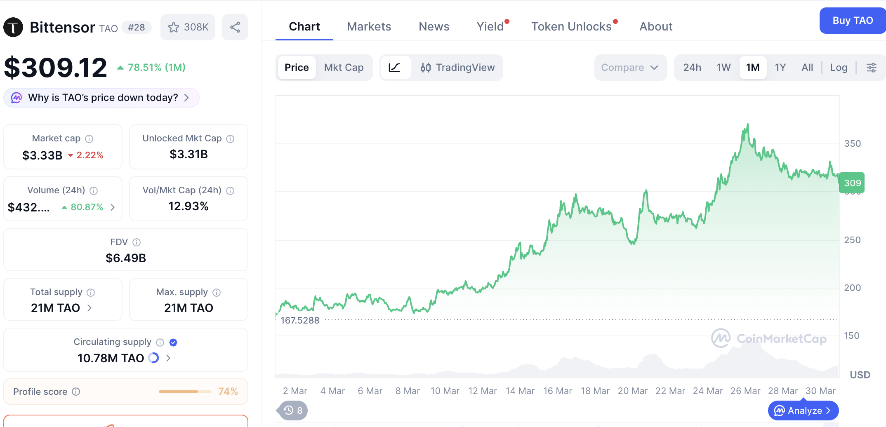Screen dimensions: 886x427
Task: Expand Volume (24h) details chevron
Action: [x=113, y=207]
